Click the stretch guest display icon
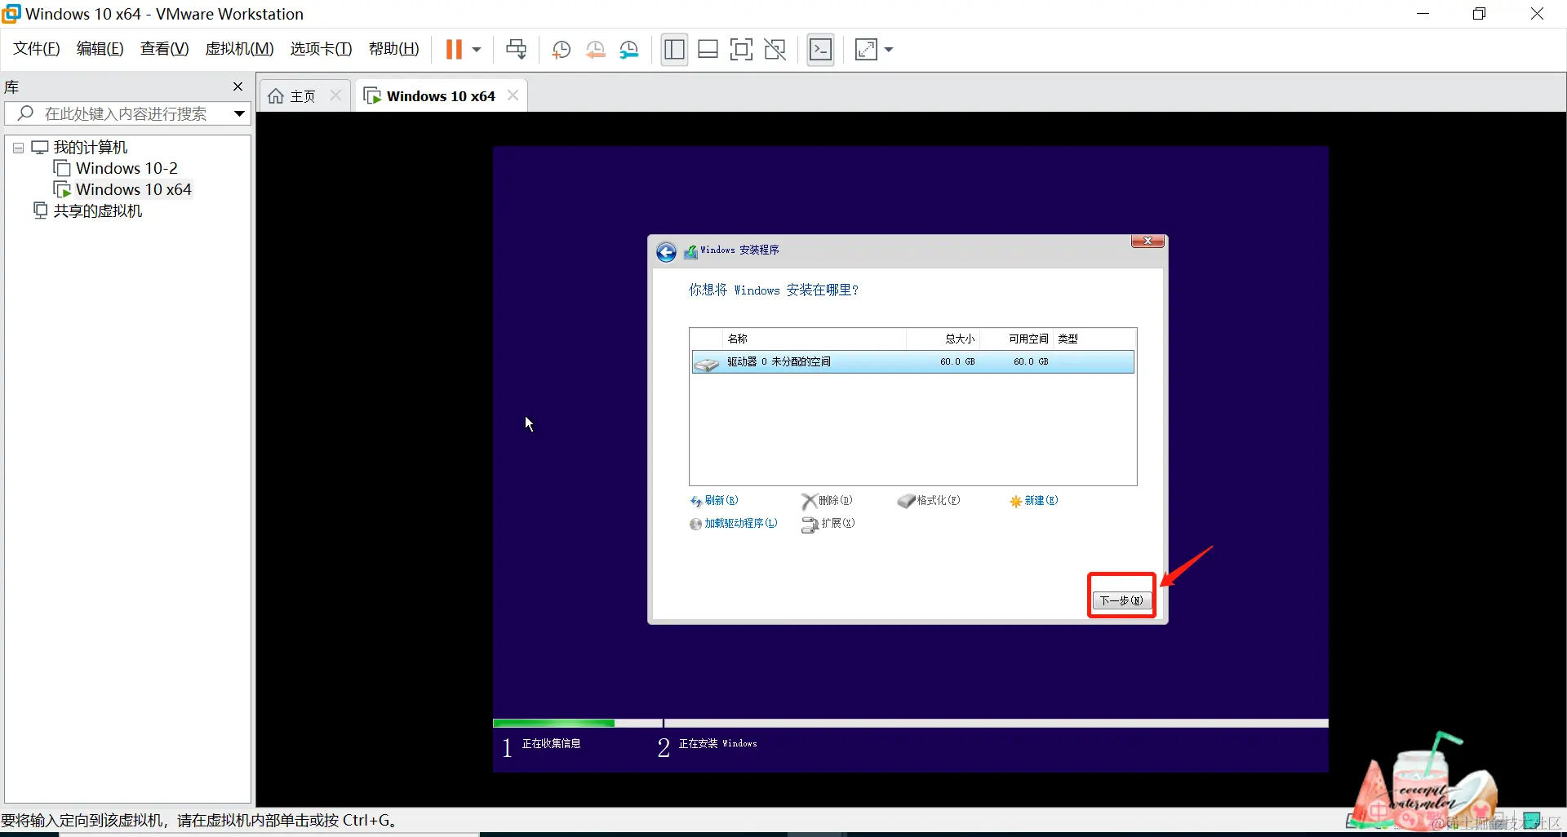This screenshot has width=1567, height=837. [866, 50]
